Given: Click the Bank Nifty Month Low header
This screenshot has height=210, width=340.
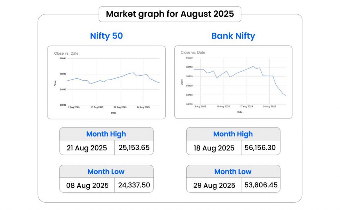Looking at the screenshot, I should point(233,172).
